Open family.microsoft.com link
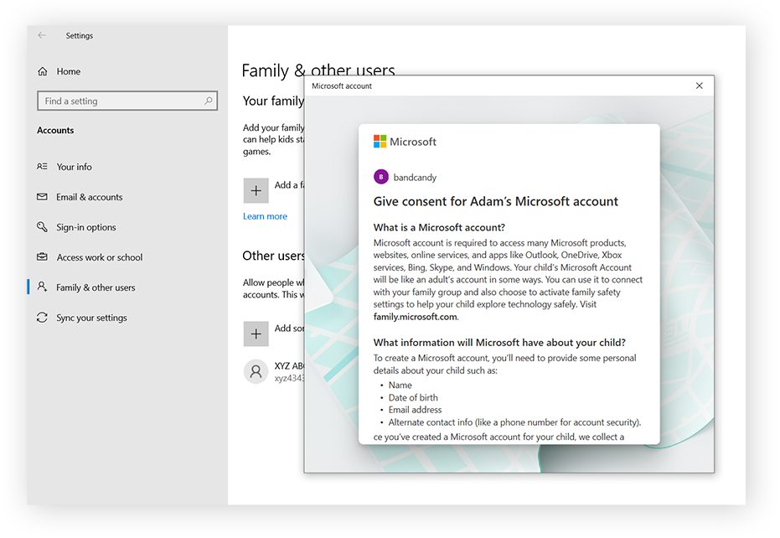Image resolution: width=780 pixels, height=538 pixels. [x=415, y=317]
